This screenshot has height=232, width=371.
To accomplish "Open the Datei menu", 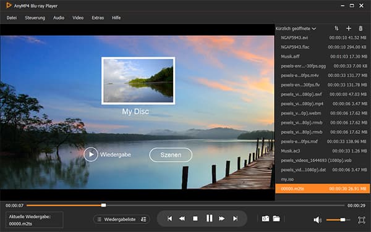I will [12, 18].
